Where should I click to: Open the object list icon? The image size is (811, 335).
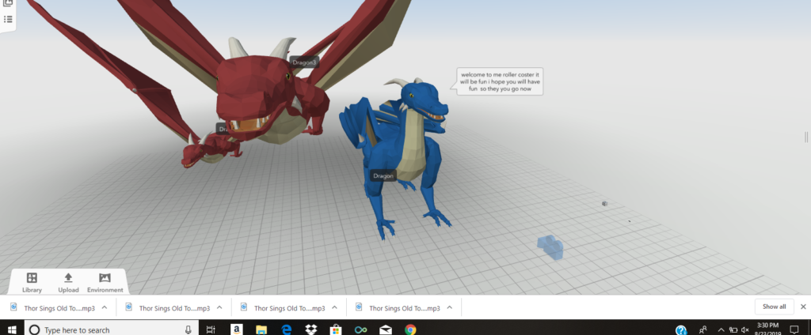pos(8,20)
